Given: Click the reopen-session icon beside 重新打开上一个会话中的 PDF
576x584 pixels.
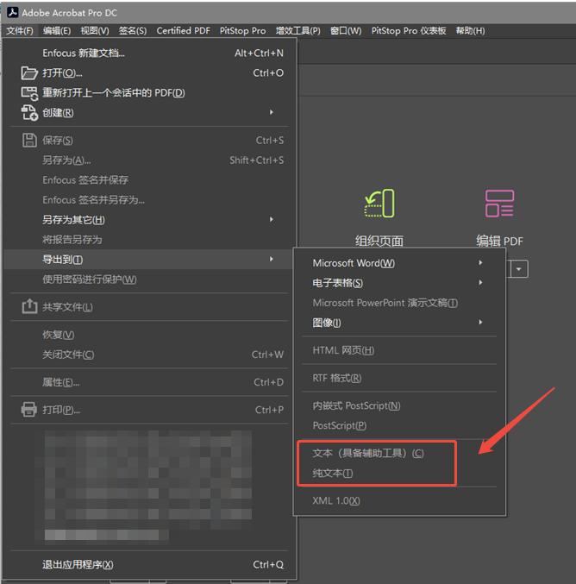Looking at the screenshot, I should [29, 93].
